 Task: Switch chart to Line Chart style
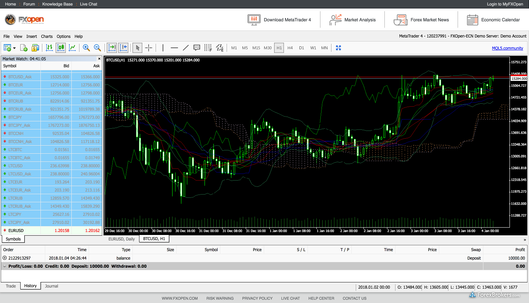pyautogui.click(x=72, y=47)
